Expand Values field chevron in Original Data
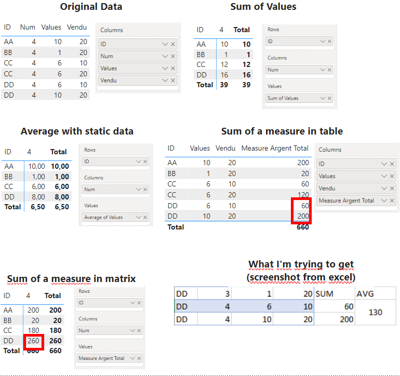 (x=165, y=69)
